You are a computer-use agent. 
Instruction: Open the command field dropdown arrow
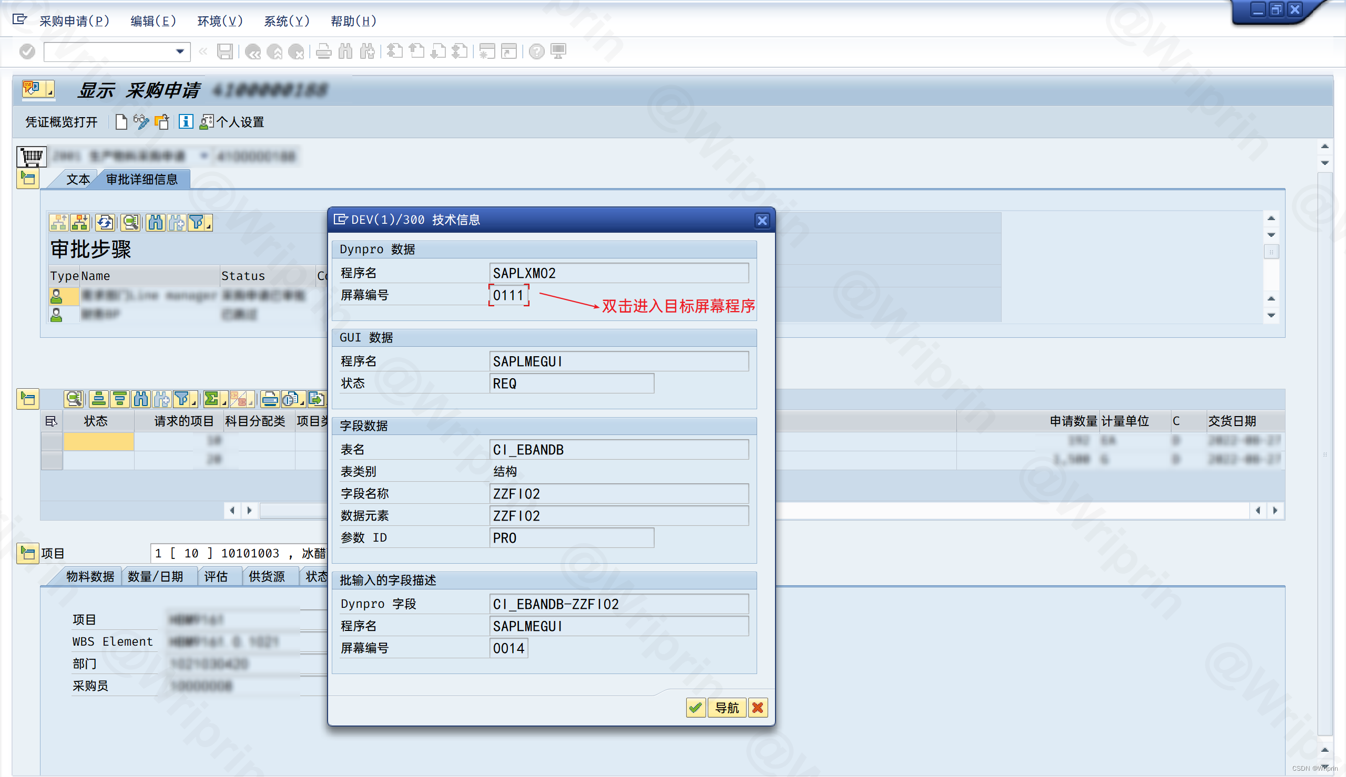point(180,52)
